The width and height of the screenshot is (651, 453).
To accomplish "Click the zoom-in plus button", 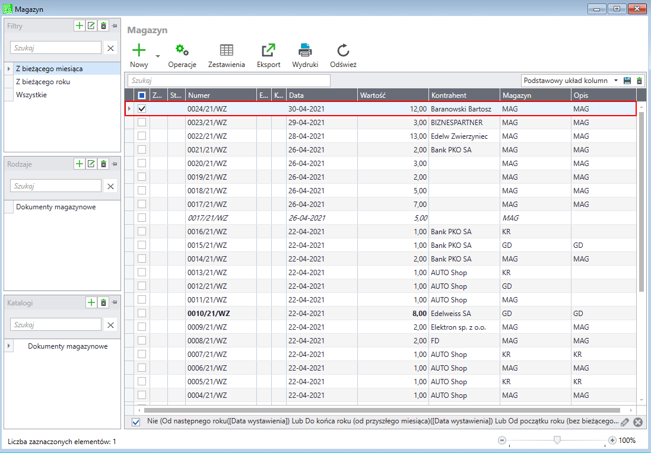I will [612, 441].
